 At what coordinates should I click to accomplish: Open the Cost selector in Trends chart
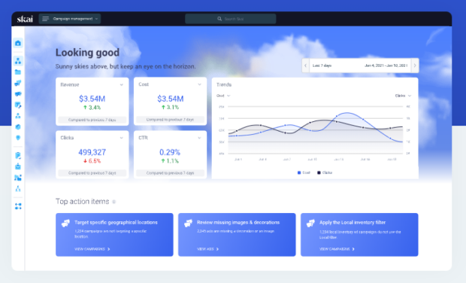[223, 96]
